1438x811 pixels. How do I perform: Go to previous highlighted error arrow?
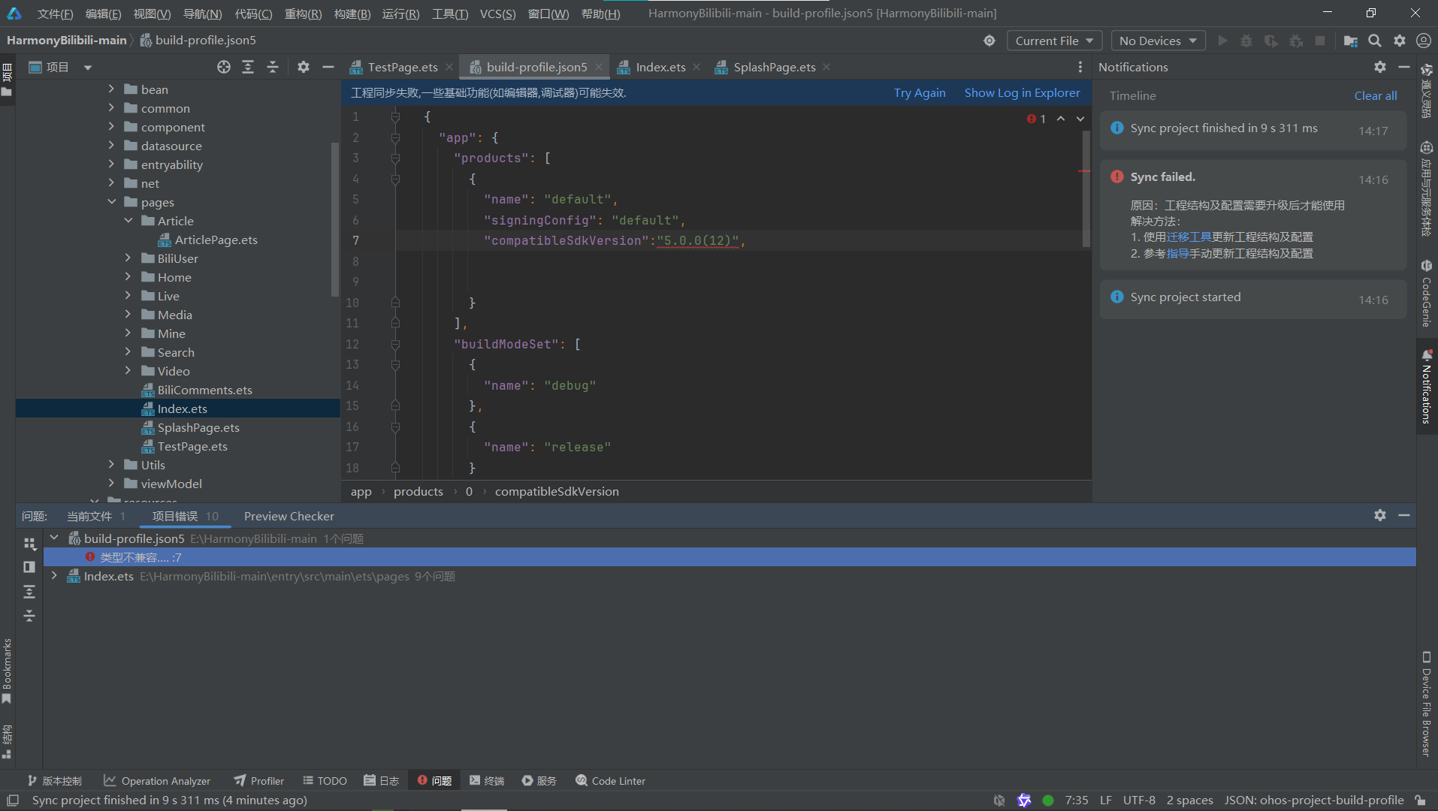coord(1061,119)
